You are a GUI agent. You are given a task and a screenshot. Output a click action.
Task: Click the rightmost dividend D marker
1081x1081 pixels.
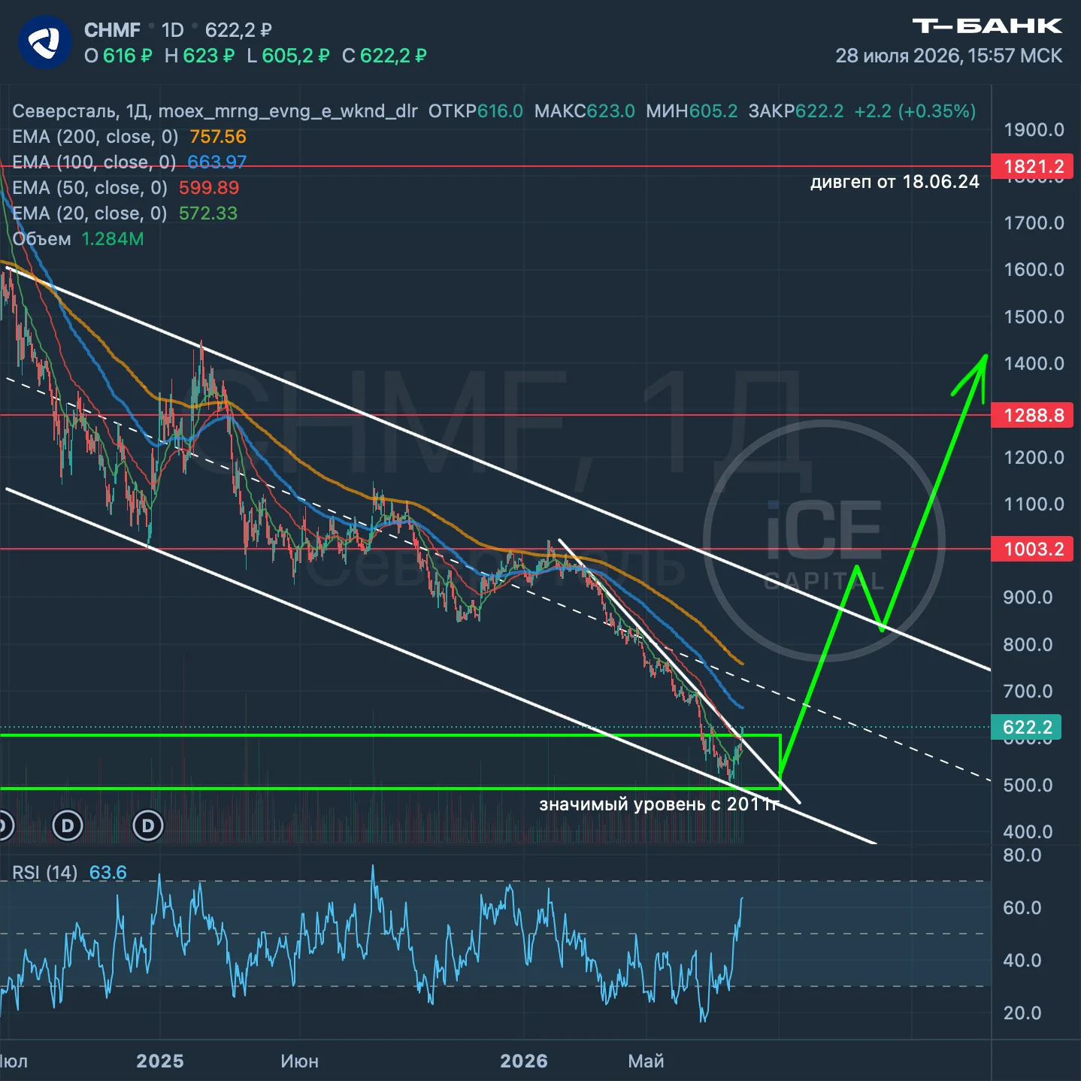pyautogui.click(x=148, y=826)
